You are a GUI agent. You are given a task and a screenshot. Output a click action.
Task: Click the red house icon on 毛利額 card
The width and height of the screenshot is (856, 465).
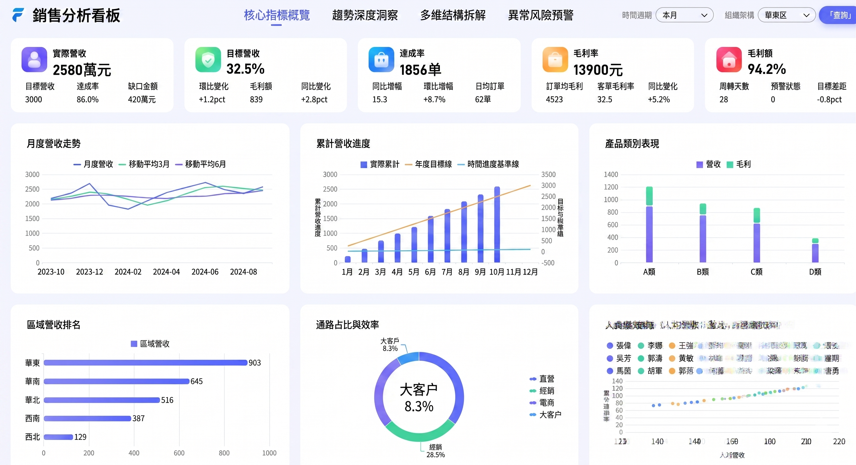tap(729, 60)
